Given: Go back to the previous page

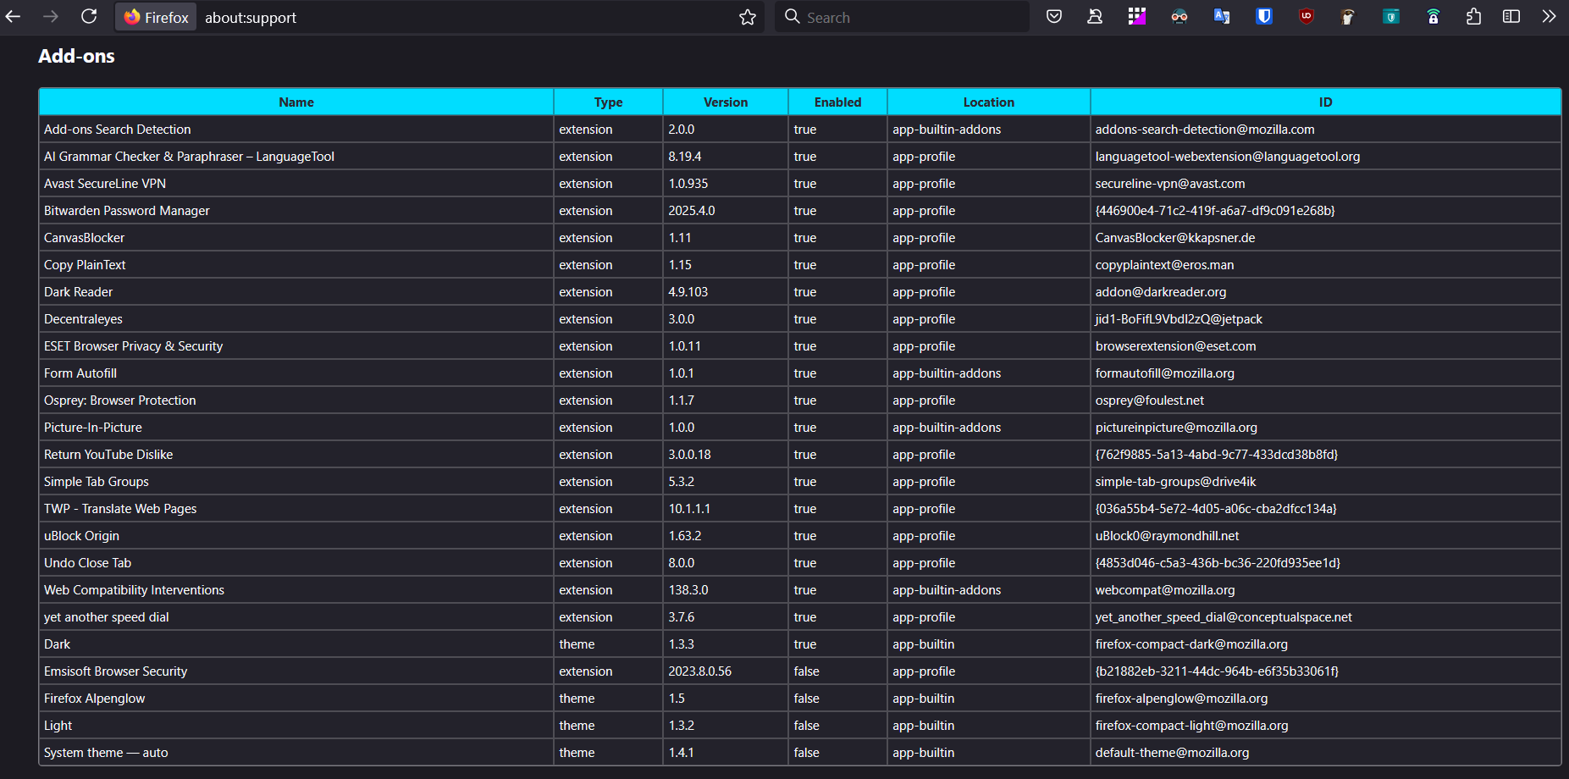Looking at the screenshot, I should point(13,16).
